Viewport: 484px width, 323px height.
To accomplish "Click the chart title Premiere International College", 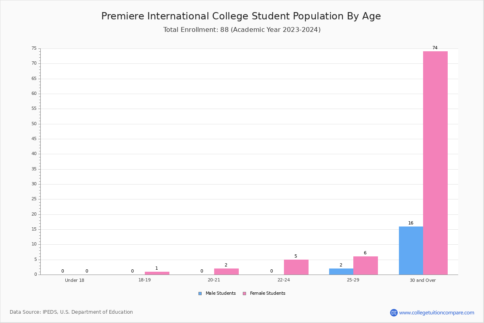I will coord(241,16).
